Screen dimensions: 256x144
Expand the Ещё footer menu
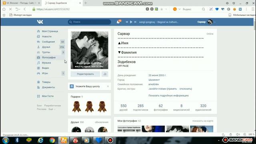(52, 109)
